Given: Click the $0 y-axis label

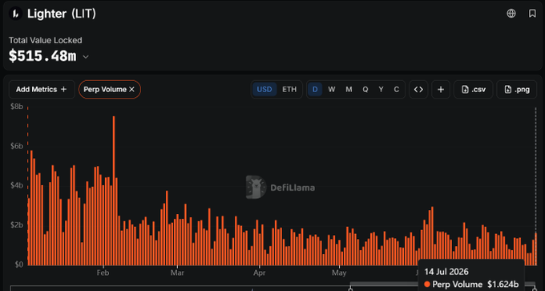Looking at the screenshot, I should [18, 265].
